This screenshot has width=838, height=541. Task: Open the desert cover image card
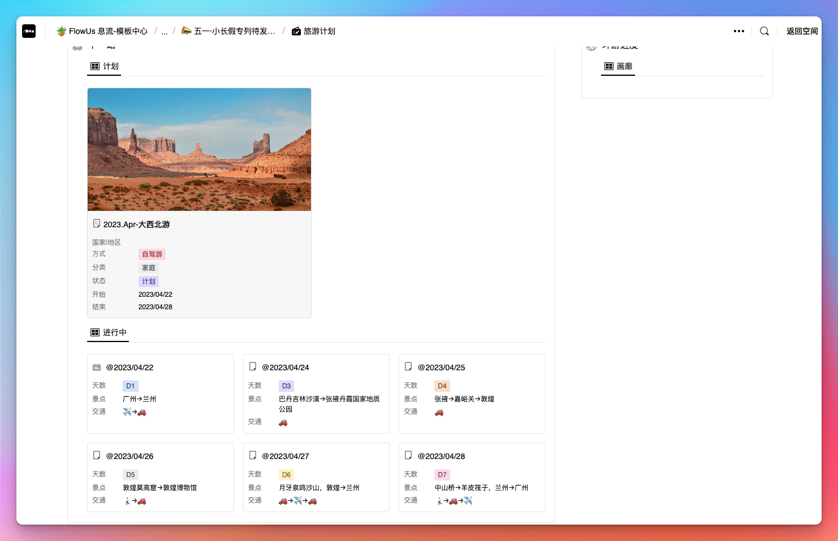(x=199, y=149)
